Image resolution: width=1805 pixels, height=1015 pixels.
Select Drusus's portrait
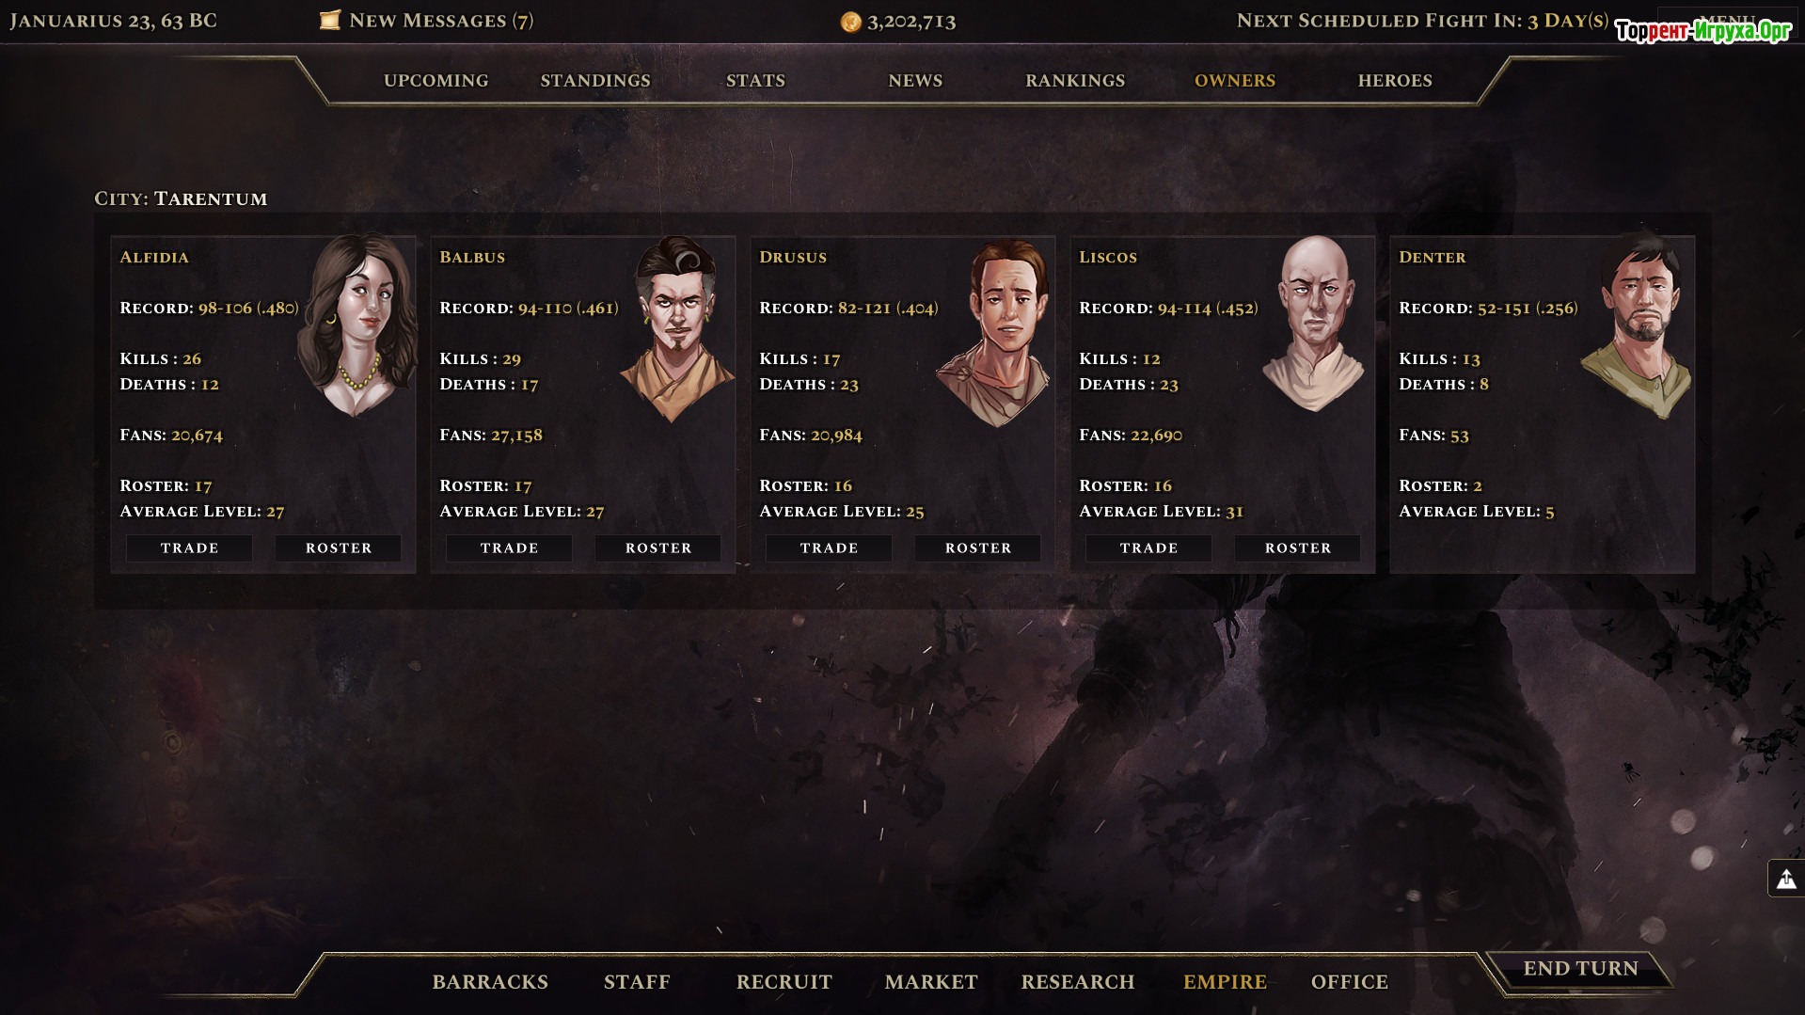[997, 332]
